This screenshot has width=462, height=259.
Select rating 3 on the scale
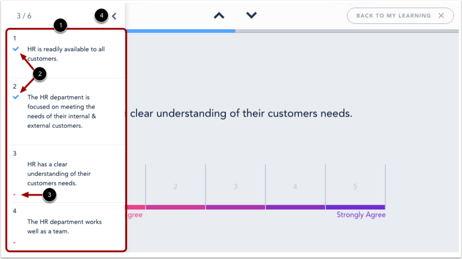(236, 187)
